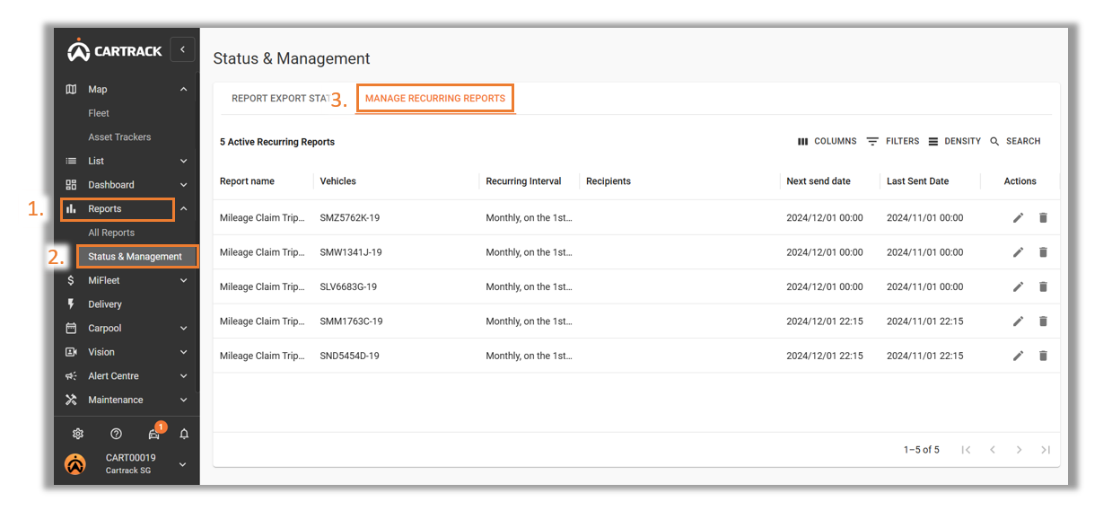Open the help question mark icon

(116, 434)
